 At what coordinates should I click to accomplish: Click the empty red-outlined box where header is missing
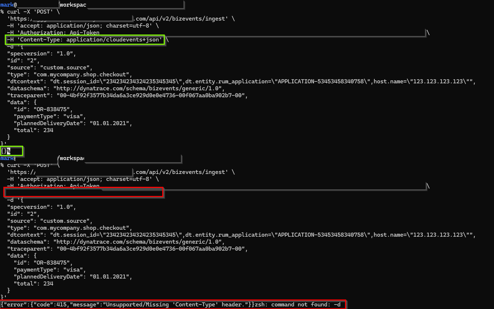tap(84, 192)
